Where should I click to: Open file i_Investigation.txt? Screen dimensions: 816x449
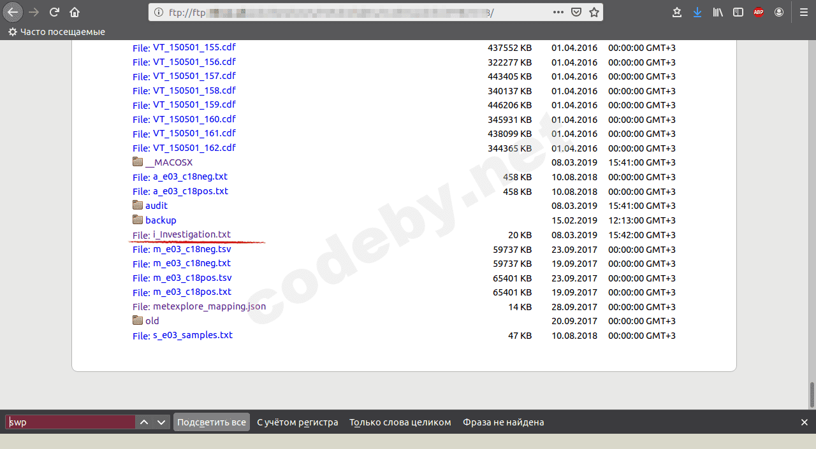tap(192, 234)
